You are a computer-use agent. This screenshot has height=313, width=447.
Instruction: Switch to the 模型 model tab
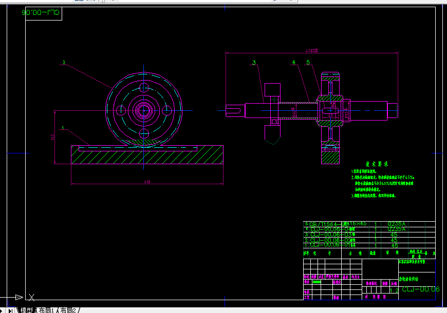(x=27, y=310)
